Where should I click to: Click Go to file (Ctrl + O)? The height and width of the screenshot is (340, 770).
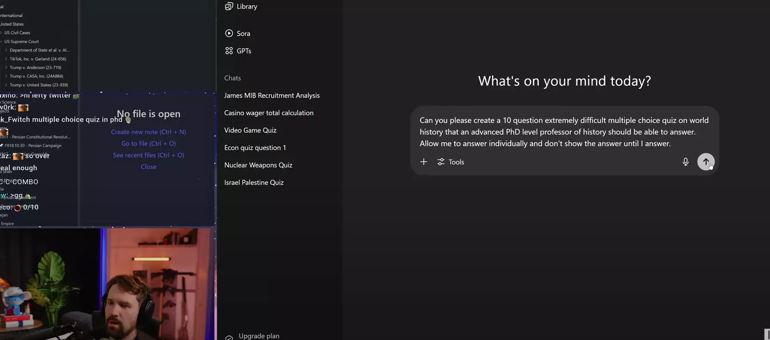point(149,144)
